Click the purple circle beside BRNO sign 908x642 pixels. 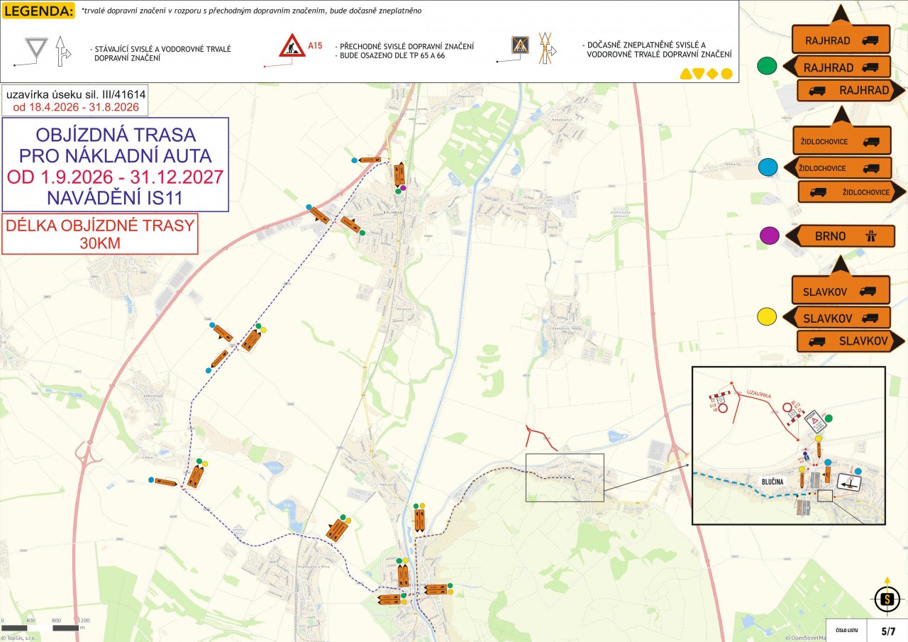[769, 236]
